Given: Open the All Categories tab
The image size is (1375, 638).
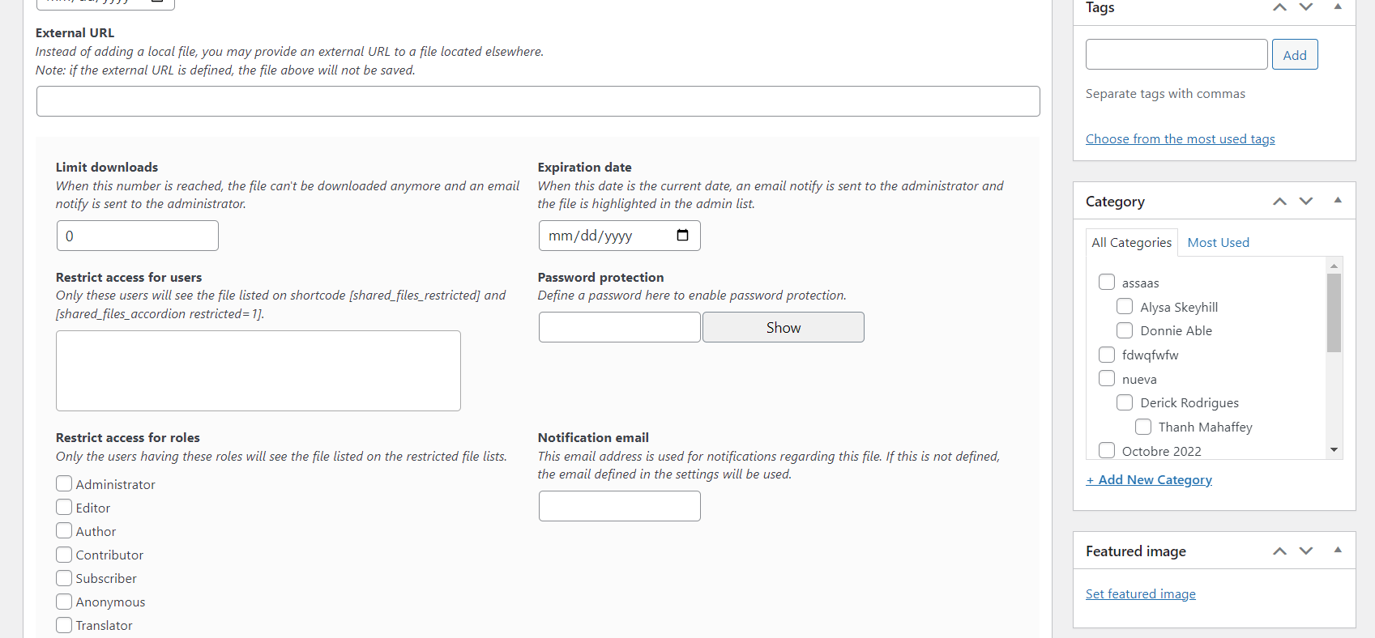Looking at the screenshot, I should (1131, 242).
